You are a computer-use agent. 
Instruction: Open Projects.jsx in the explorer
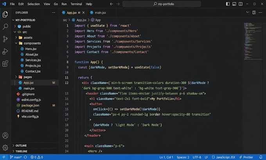click(x=33, y=66)
